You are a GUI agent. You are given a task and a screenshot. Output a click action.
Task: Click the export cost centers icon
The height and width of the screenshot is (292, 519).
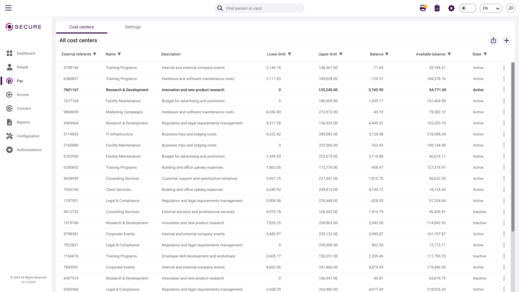click(493, 40)
